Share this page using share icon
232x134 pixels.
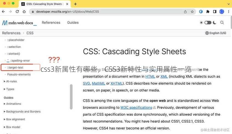coord(185,11)
